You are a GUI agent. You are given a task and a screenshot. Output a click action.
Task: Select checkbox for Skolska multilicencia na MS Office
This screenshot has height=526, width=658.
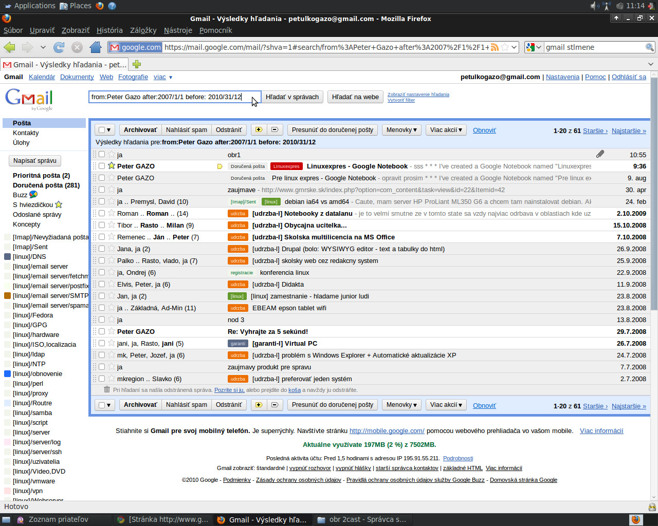coord(102,237)
